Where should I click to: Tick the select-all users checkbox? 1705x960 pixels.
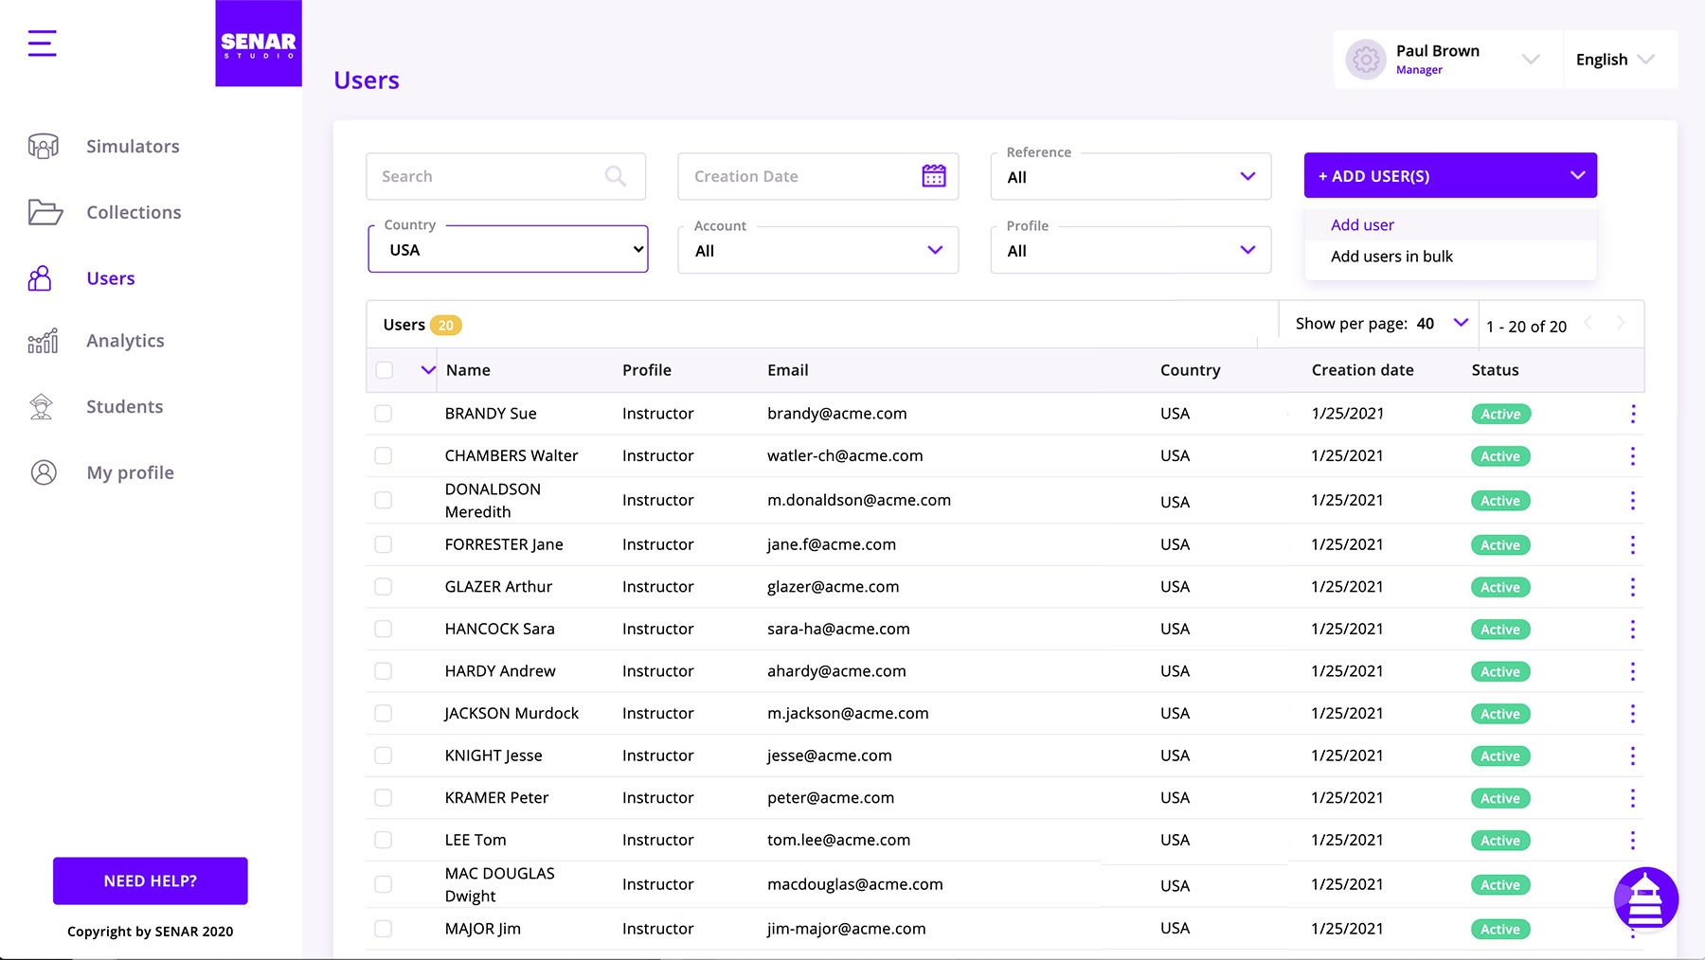click(x=384, y=370)
